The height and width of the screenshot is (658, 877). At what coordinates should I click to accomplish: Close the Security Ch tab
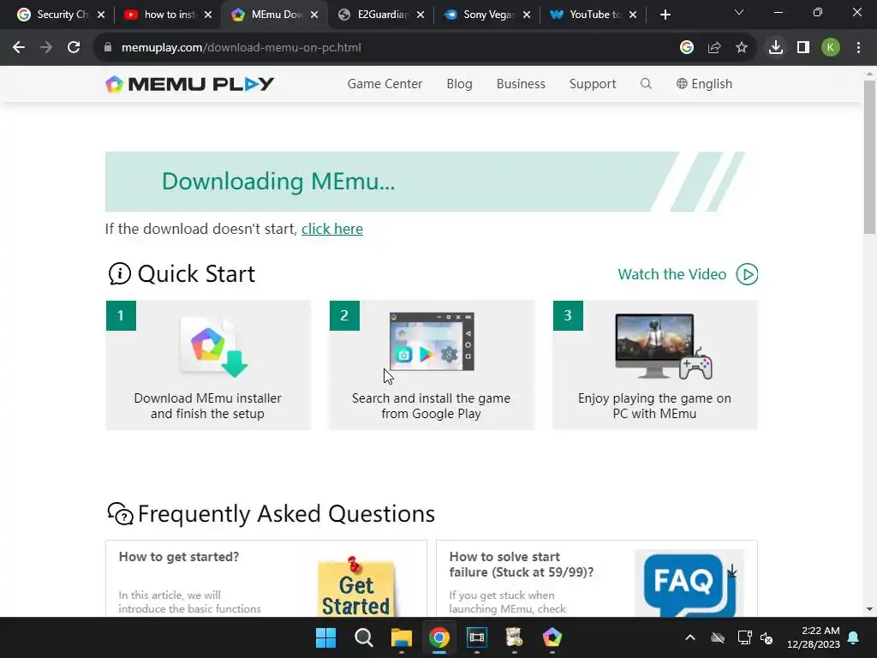click(101, 15)
